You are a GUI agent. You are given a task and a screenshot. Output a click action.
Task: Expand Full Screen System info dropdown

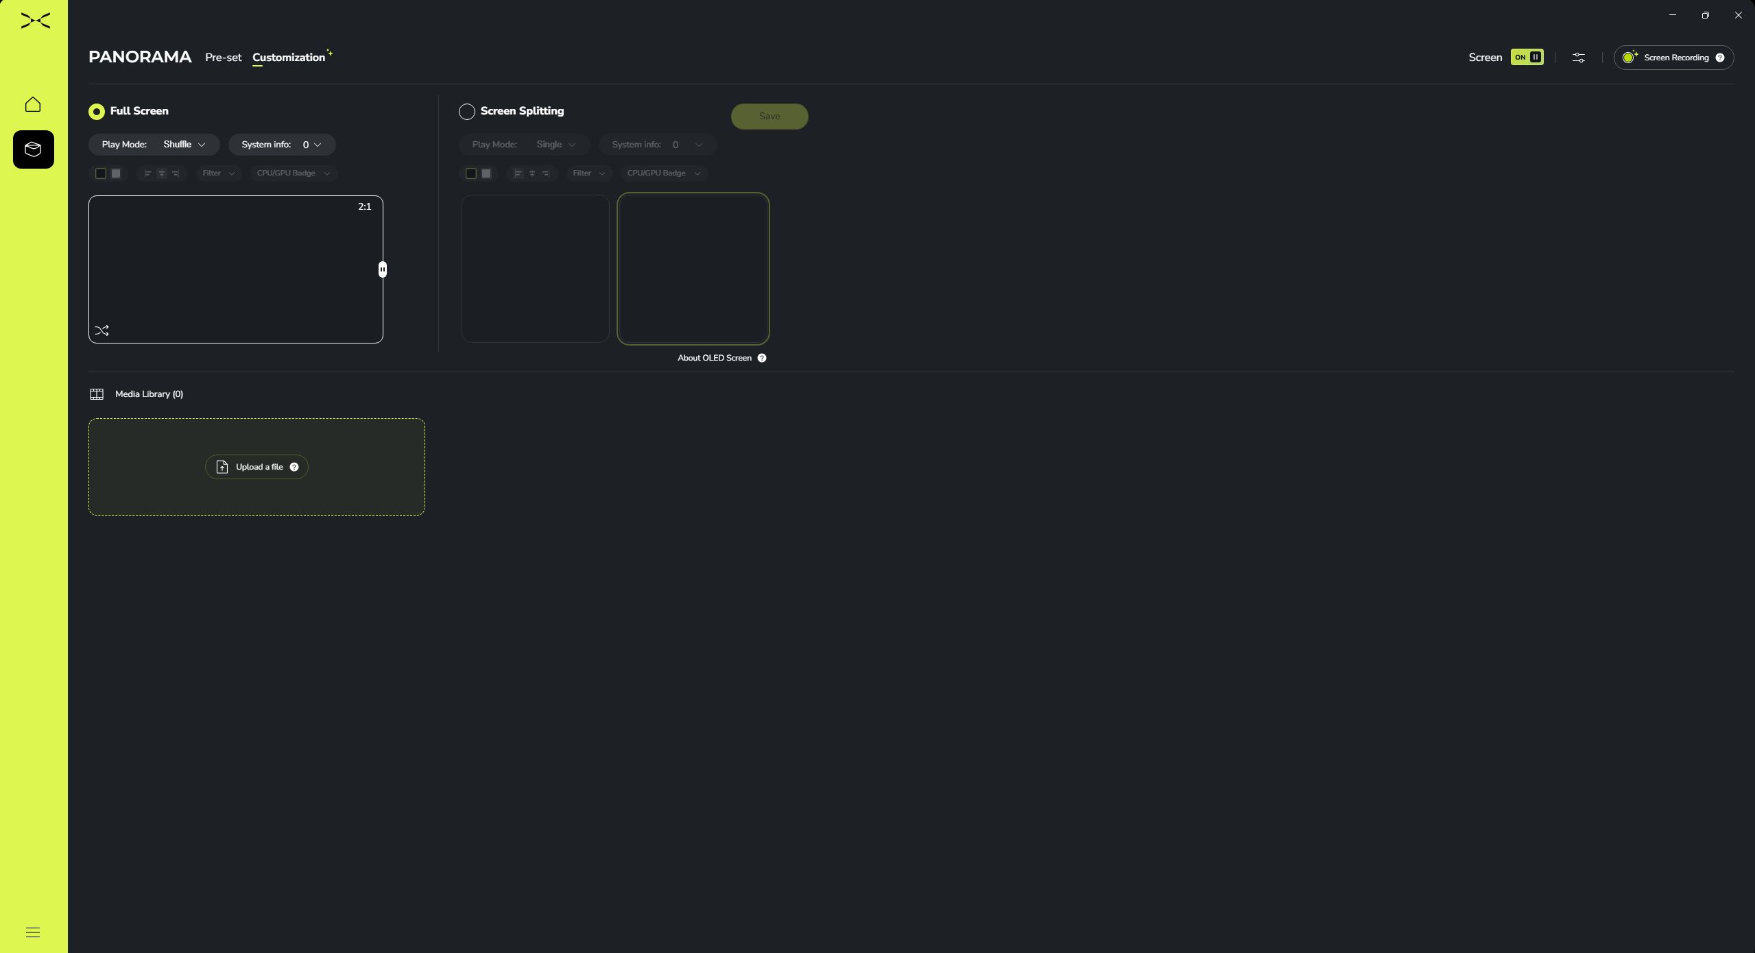pos(311,145)
